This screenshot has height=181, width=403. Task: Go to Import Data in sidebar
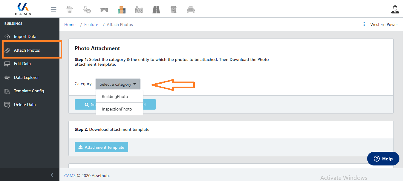coord(25,36)
